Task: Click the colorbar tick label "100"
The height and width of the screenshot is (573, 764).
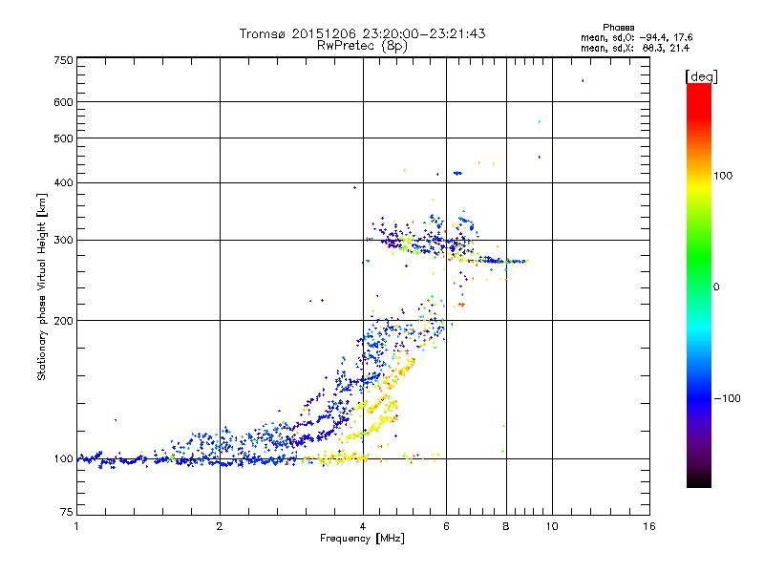Action: 723,176
